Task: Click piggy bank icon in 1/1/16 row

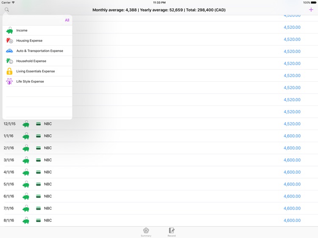Action: click(26, 136)
